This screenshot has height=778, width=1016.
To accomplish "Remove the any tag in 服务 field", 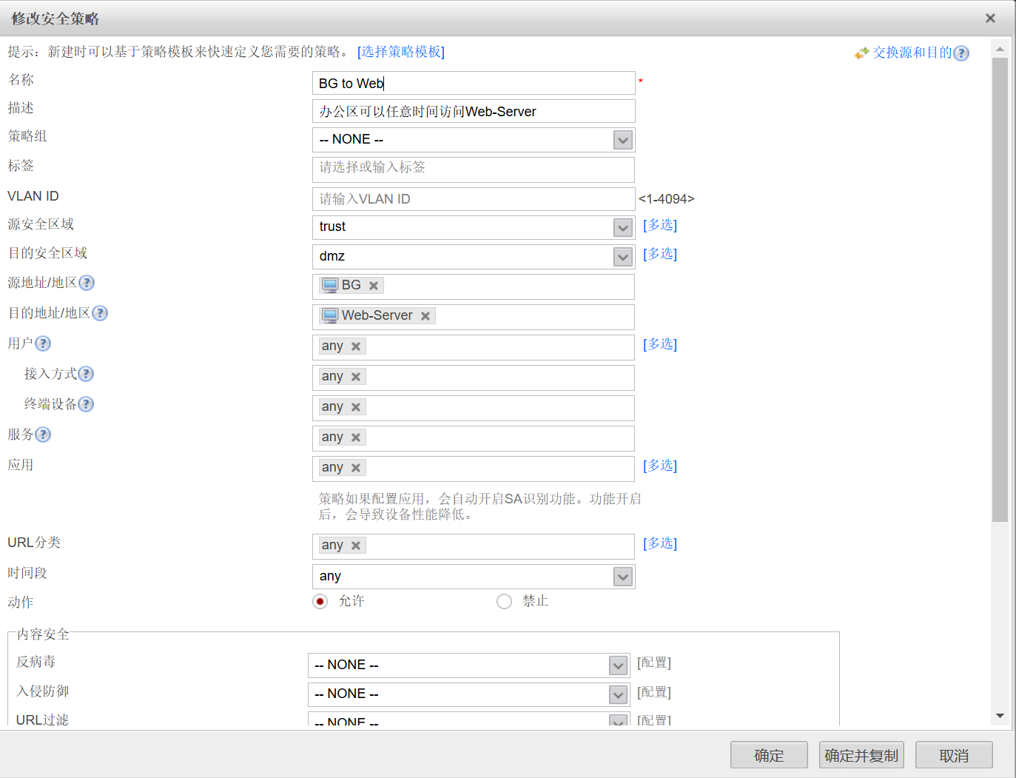I will (356, 437).
